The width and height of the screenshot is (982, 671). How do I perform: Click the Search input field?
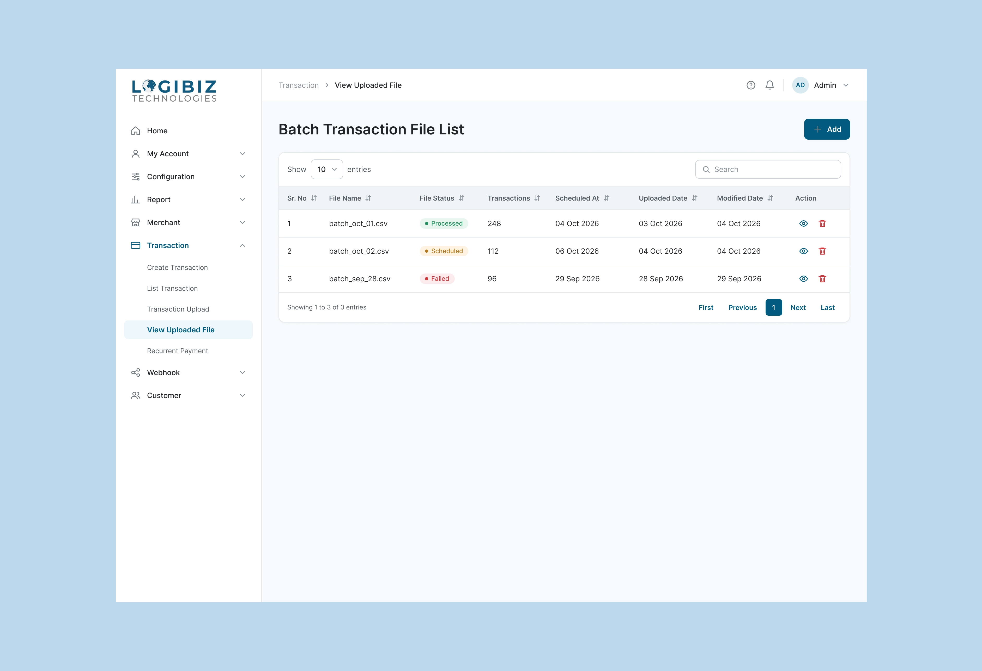[768, 169]
